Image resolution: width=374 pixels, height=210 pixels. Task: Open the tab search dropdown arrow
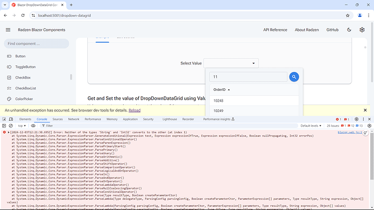pyautogui.click(x=5, y=5)
